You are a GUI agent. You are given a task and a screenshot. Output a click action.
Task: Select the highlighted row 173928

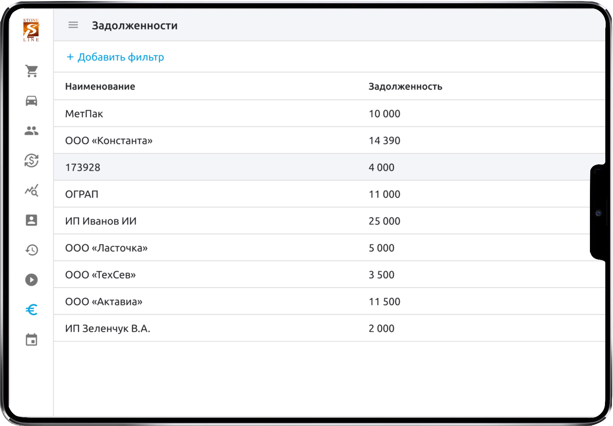click(83, 167)
